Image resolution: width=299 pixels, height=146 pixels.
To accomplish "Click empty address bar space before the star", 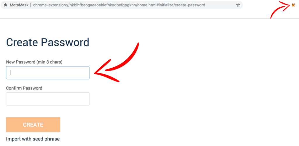I will click(x=220, y=5).
